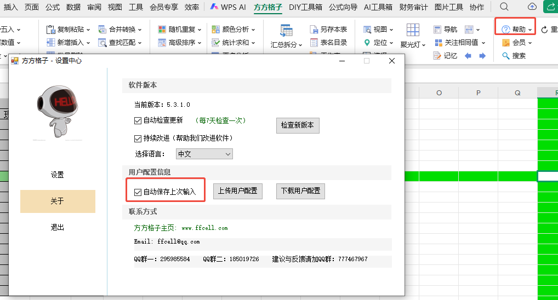Open the 表名目录 sheet directory tool
The image size is (558, 300).
point(328,43)
